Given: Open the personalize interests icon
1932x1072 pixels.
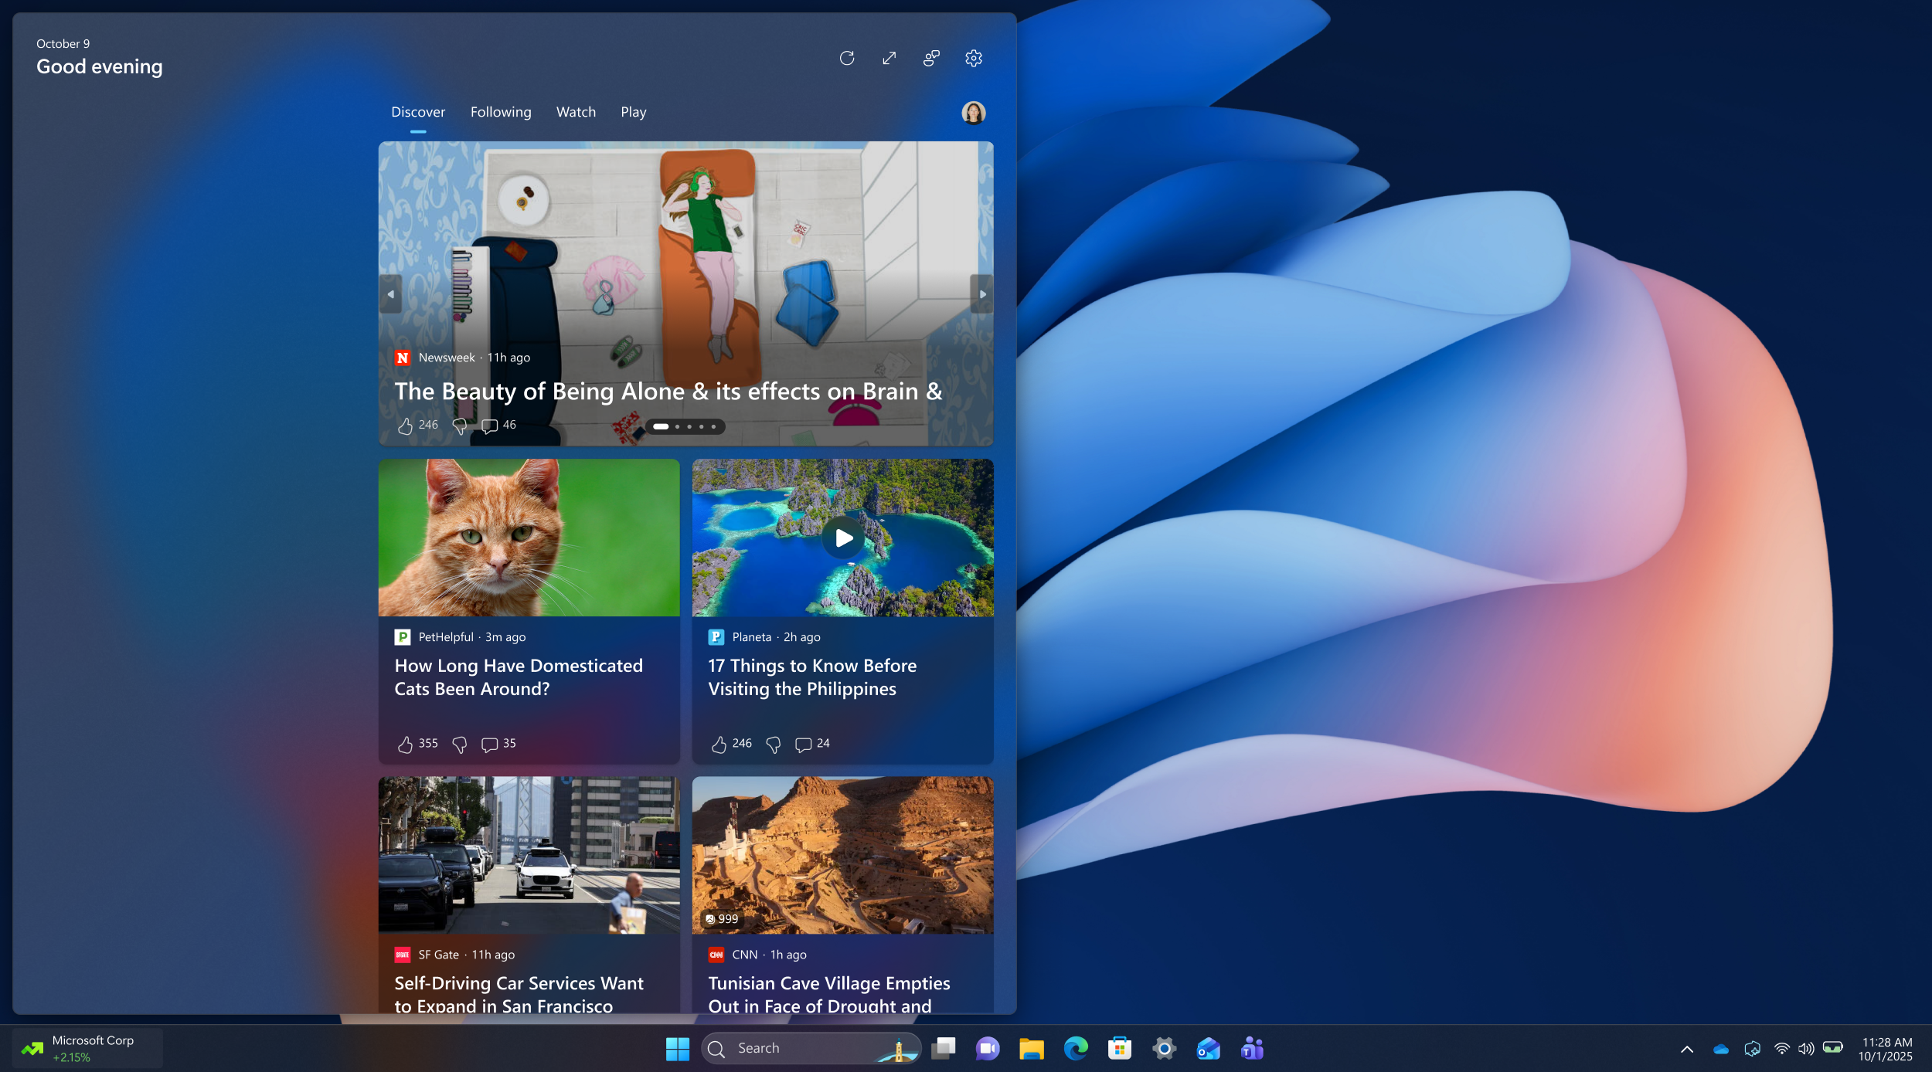Looking at the screenshot, I should (931, 58).
